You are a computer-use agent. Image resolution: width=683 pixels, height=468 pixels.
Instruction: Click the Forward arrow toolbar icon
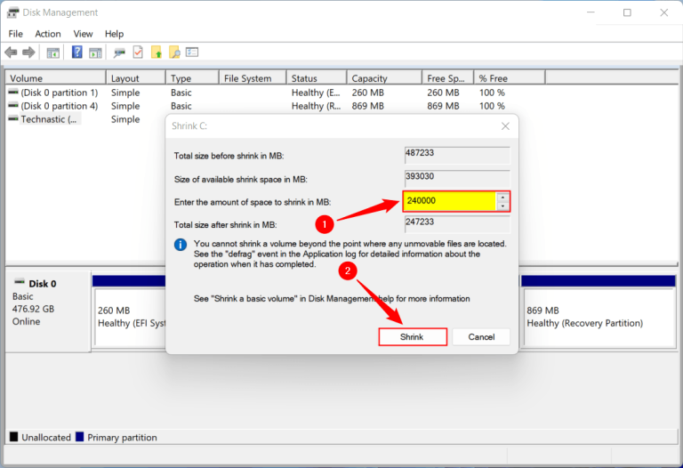point(28,52)
